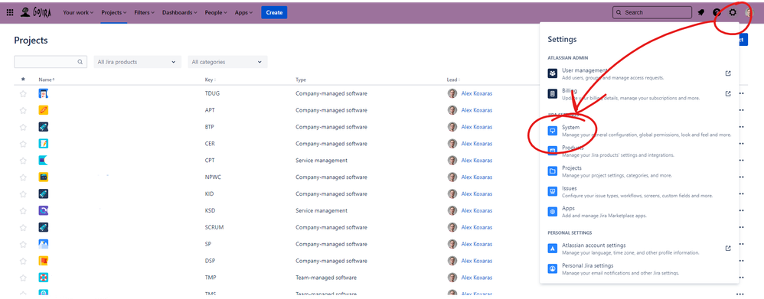Open the All Jira products dropdown
The height and width of the screenshot is (299, 764).
click(x=137, y=62)
